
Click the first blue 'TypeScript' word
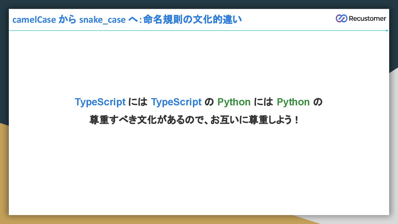click(x=100, y=102)
